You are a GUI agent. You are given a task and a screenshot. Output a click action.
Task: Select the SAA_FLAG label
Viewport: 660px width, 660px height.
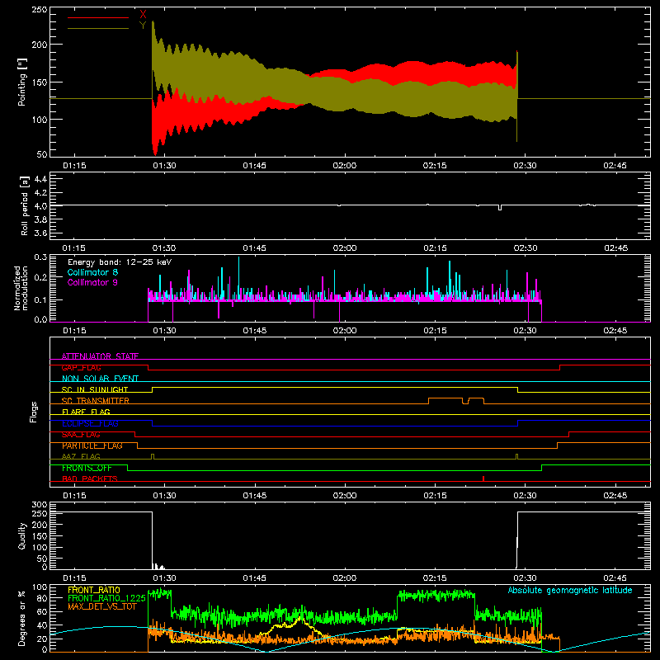81,435
